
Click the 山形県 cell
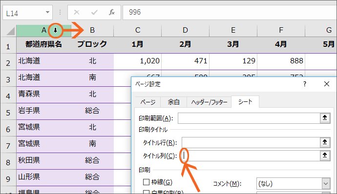click(x=44, y=177)
